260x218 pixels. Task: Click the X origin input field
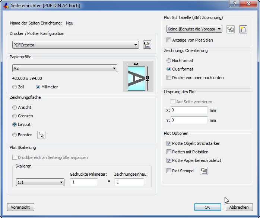pos(189,110)
